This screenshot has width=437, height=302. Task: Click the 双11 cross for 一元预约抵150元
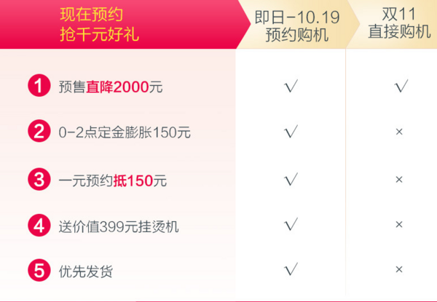tap(399, 180)
